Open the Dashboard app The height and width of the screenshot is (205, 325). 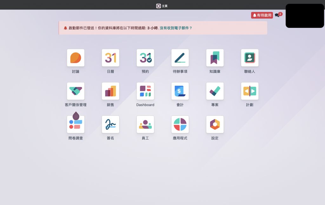(145, 91)
